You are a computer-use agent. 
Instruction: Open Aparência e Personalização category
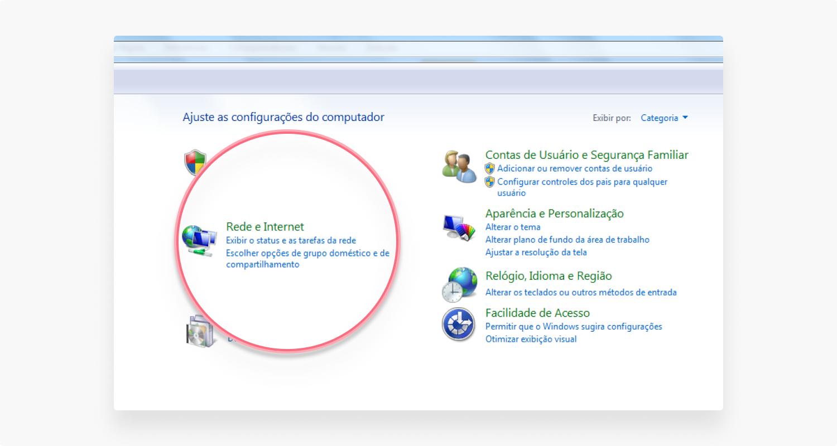555,214
